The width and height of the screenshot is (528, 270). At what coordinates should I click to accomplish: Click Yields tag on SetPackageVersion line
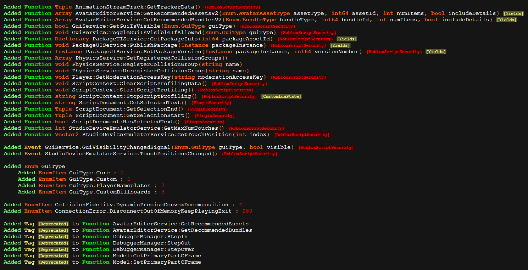(x=436, y=52)
